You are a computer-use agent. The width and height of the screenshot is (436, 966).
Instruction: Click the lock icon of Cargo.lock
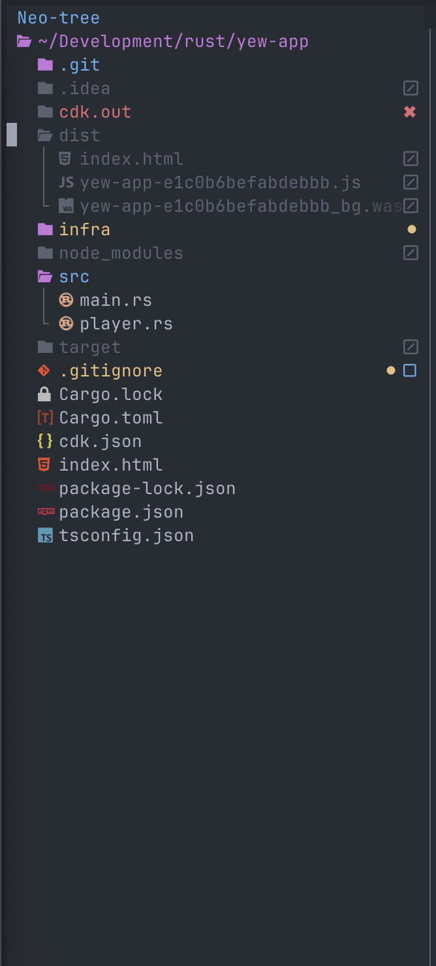[44, 394]
